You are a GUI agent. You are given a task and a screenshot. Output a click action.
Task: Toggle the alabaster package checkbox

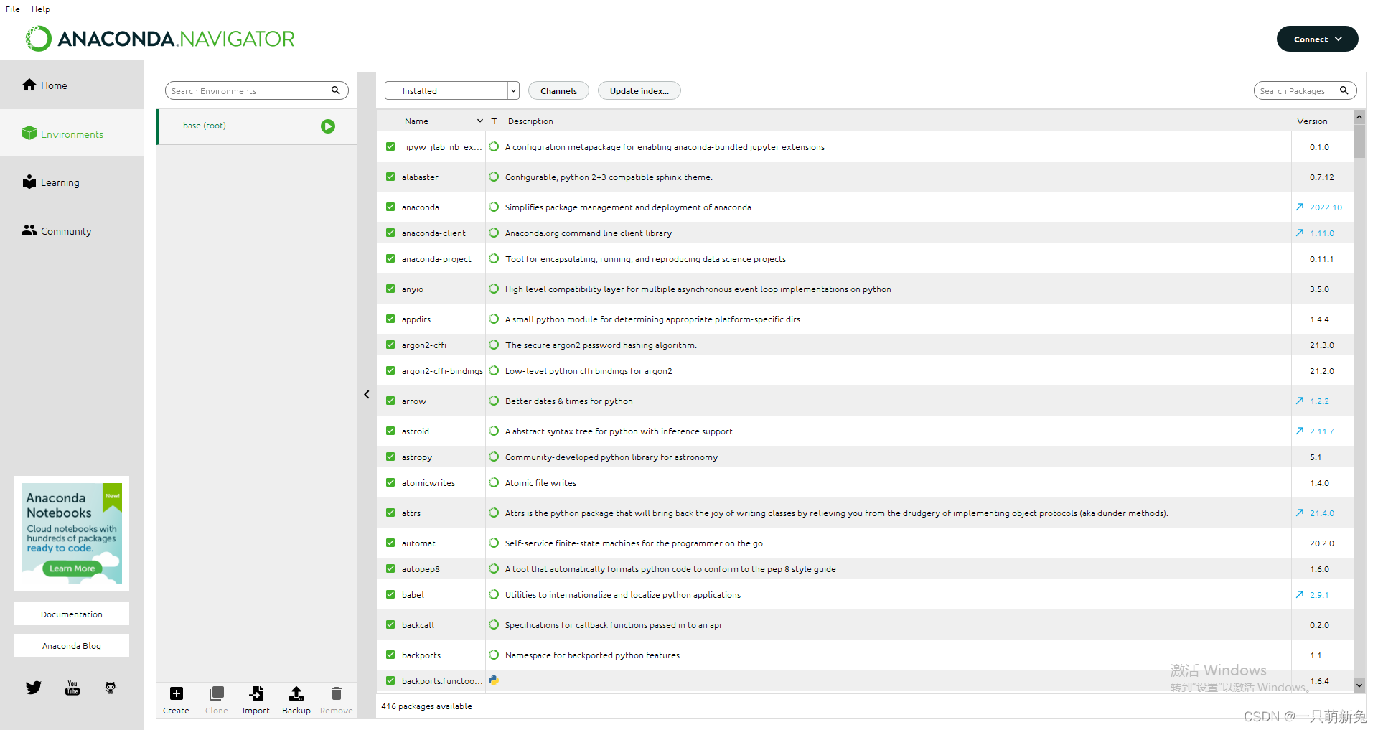(390, 177)
